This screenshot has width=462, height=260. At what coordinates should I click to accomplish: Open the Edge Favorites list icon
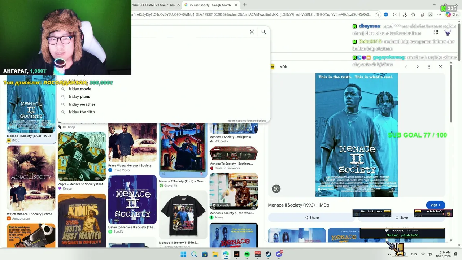413,14
